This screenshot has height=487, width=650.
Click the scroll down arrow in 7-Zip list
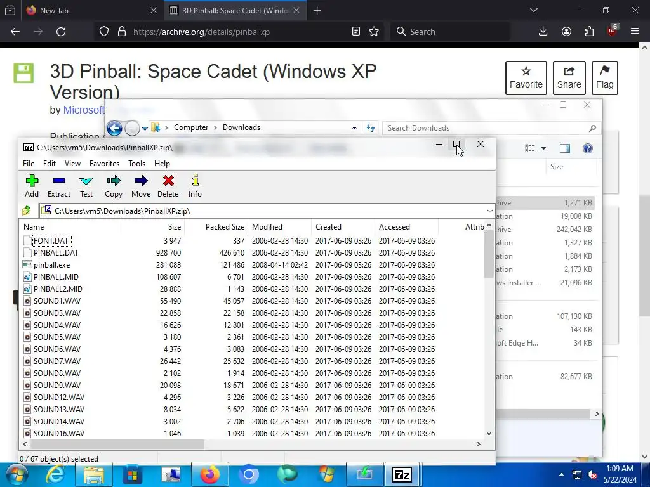pyautogui.click(x=489, y=434)
